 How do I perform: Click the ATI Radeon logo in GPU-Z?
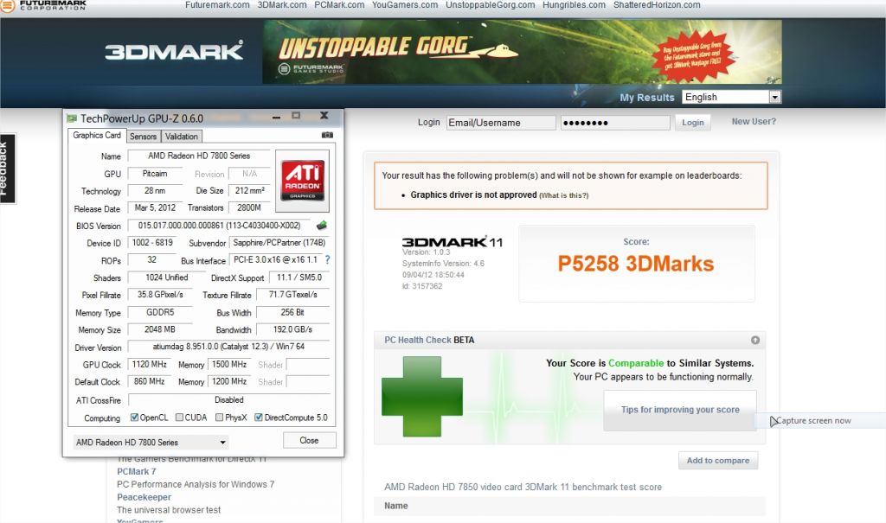302,181
